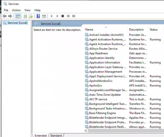
Task: Click gear icon beside Application Identity
Action: pos(87,58)
